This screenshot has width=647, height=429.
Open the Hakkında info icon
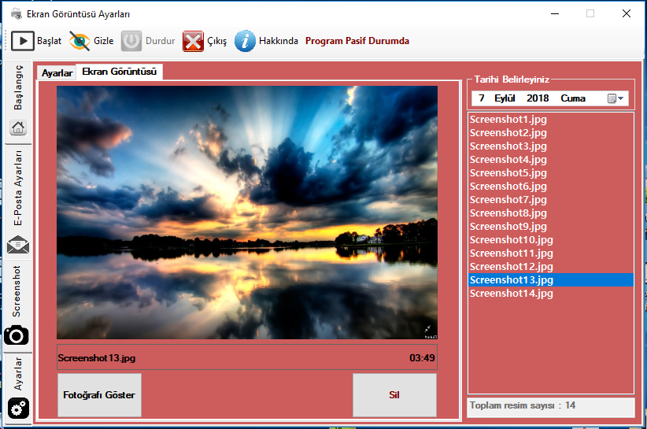245,41
